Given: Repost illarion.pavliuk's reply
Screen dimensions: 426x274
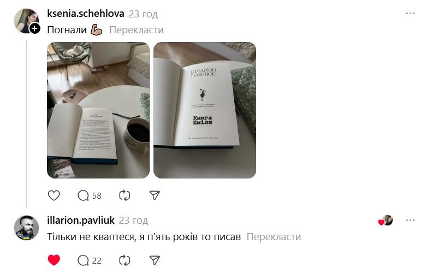Looking at the screenshot, I should (125, 260).
